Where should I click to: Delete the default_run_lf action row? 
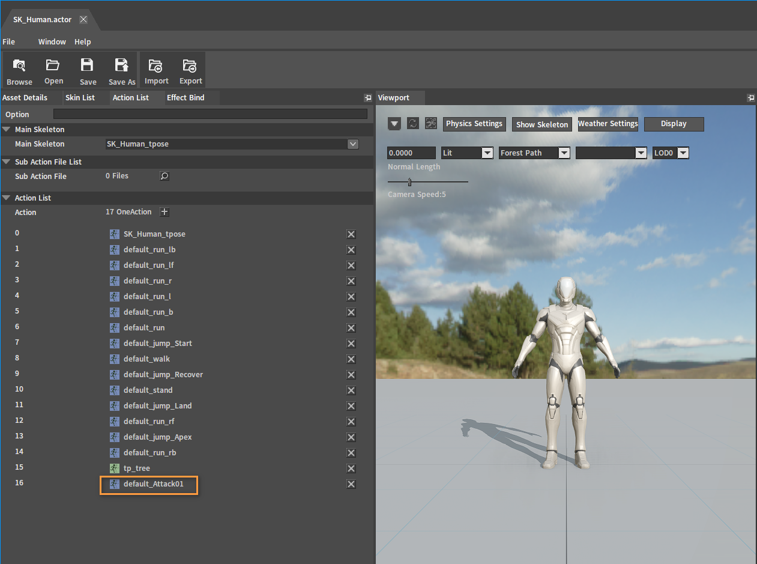(x=351, y=265)
